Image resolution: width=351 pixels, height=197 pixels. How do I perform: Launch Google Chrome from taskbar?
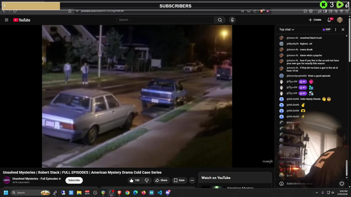127,193
